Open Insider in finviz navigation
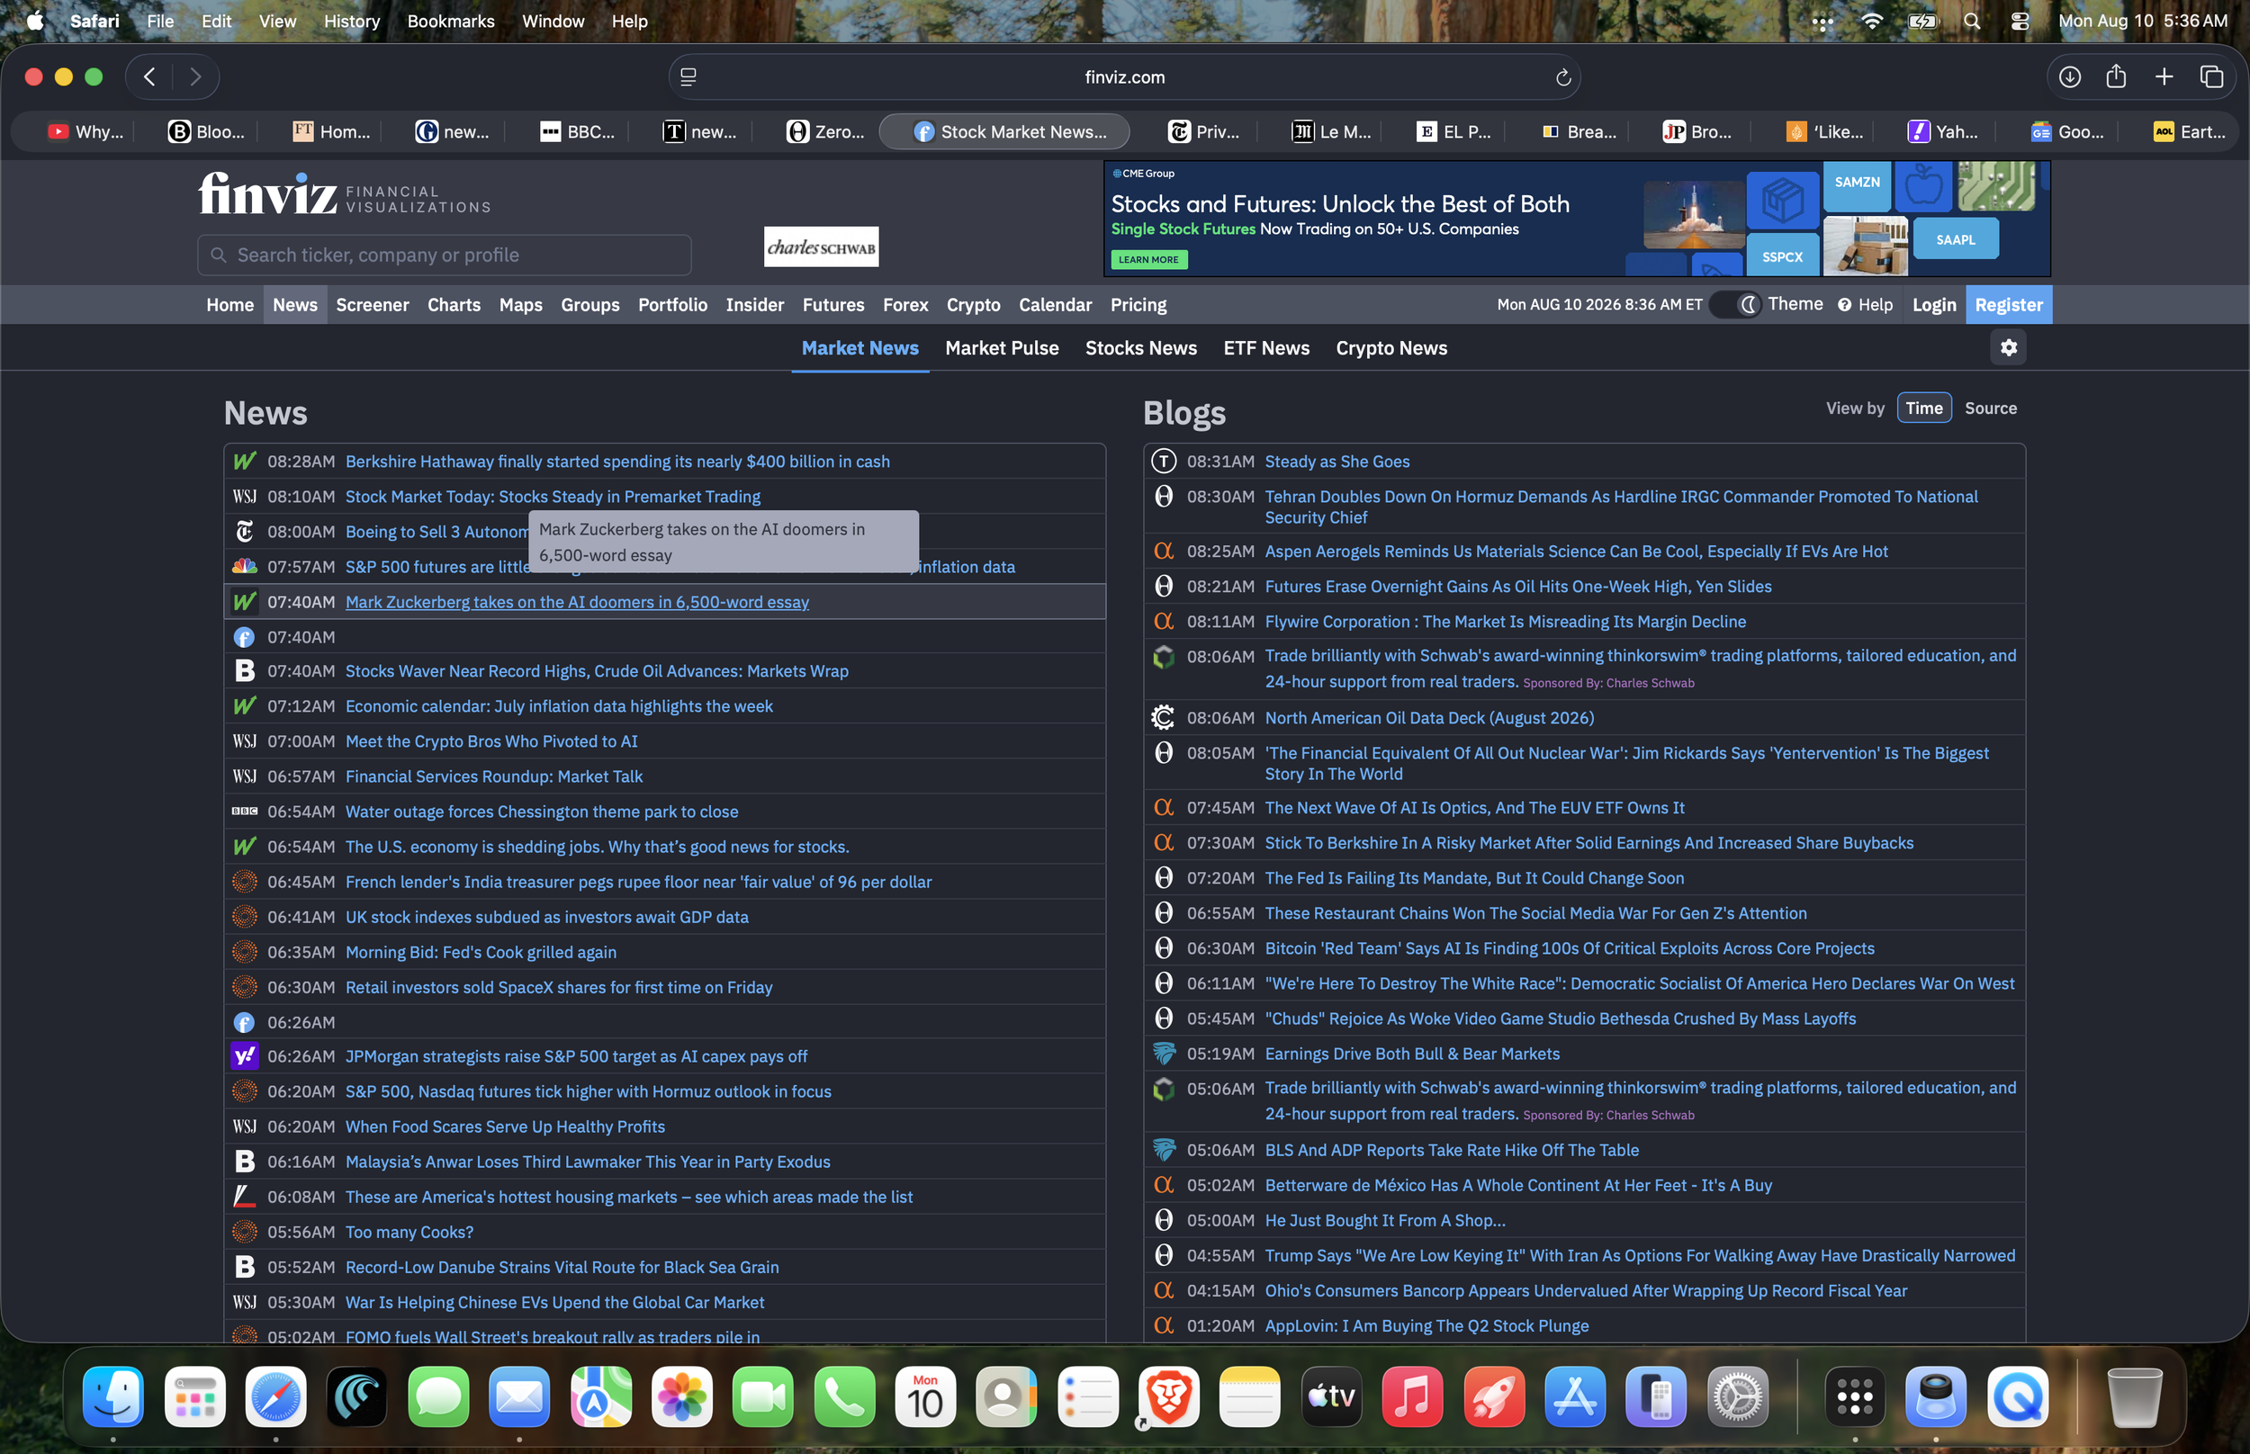This screenshot has width=2250, height=1454. (754, 305)
